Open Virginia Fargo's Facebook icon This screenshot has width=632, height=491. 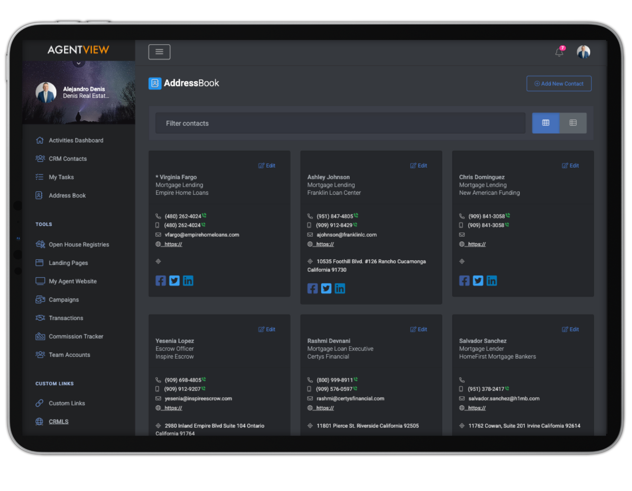point(161,281)
